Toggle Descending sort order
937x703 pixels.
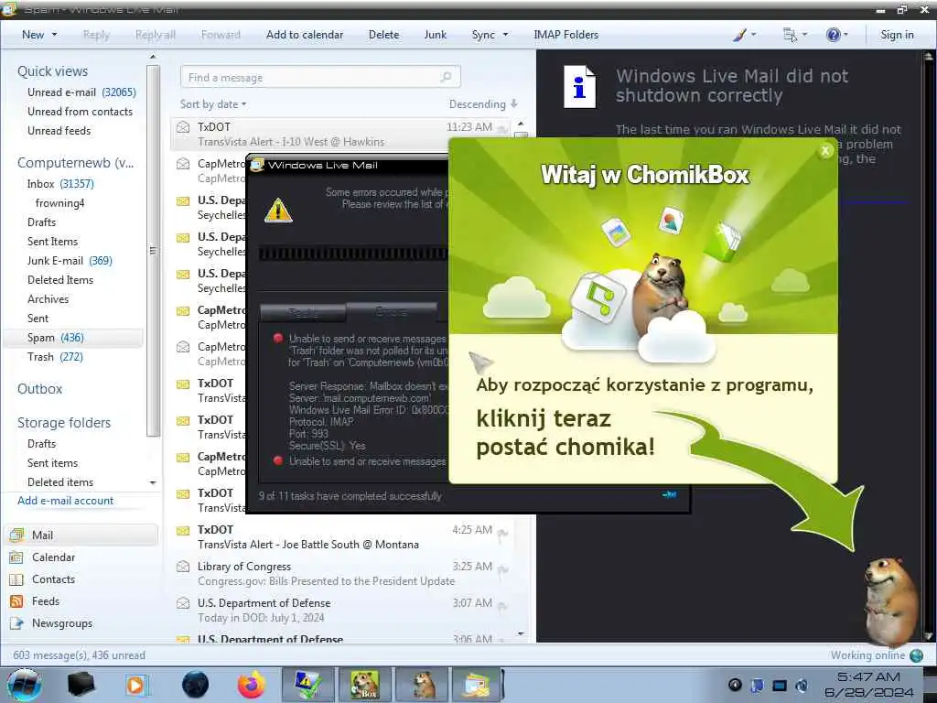pos(483,104)
